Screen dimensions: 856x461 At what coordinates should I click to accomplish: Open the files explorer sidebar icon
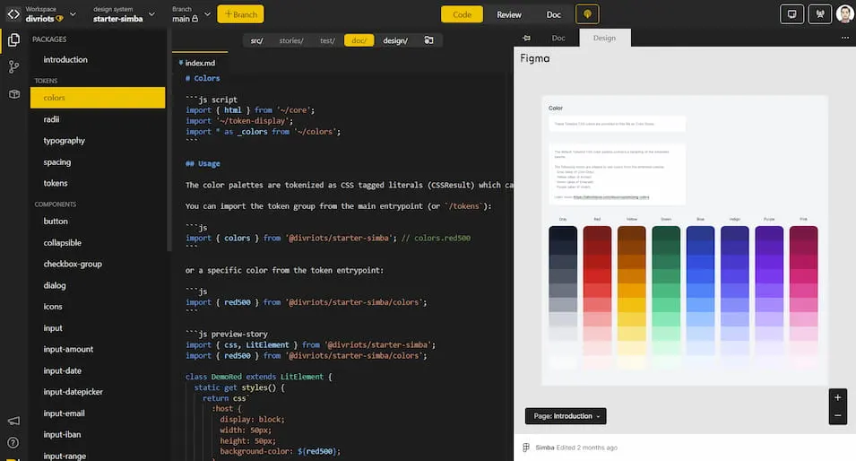pyautogui.click(x=13, y=39)
